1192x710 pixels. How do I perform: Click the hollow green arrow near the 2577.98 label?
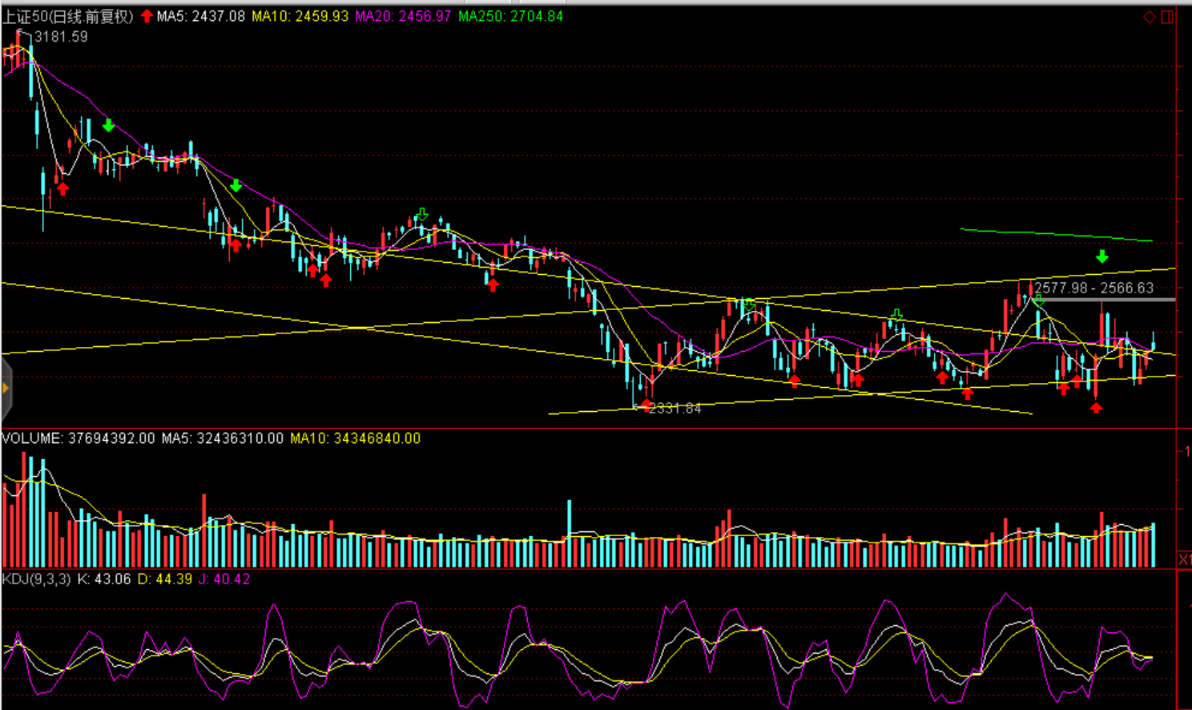coord(1038,301)
